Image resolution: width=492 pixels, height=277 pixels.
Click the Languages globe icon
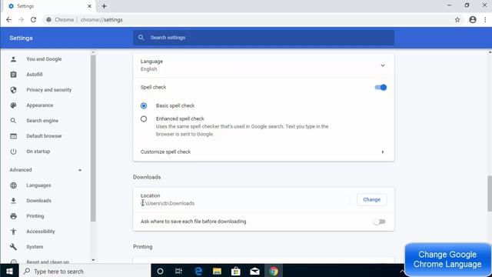(x=13, y=185)
